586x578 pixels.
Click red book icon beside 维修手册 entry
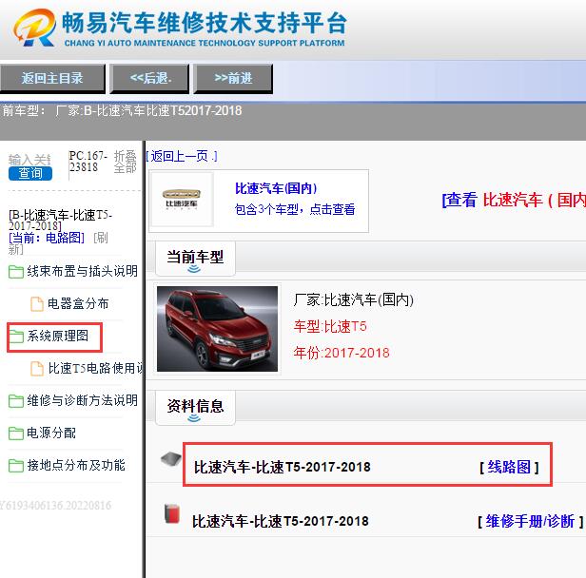pos(172,513)
